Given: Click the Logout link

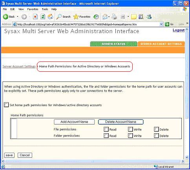Looking at the screenshot, I should [179, 30].
